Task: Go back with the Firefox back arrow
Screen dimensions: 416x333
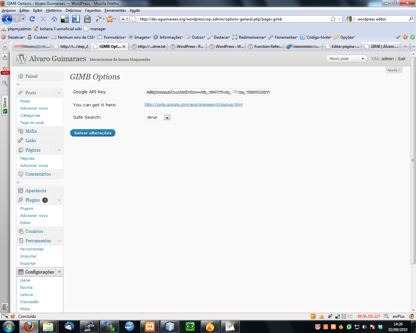Action: (x=7, y=19)
